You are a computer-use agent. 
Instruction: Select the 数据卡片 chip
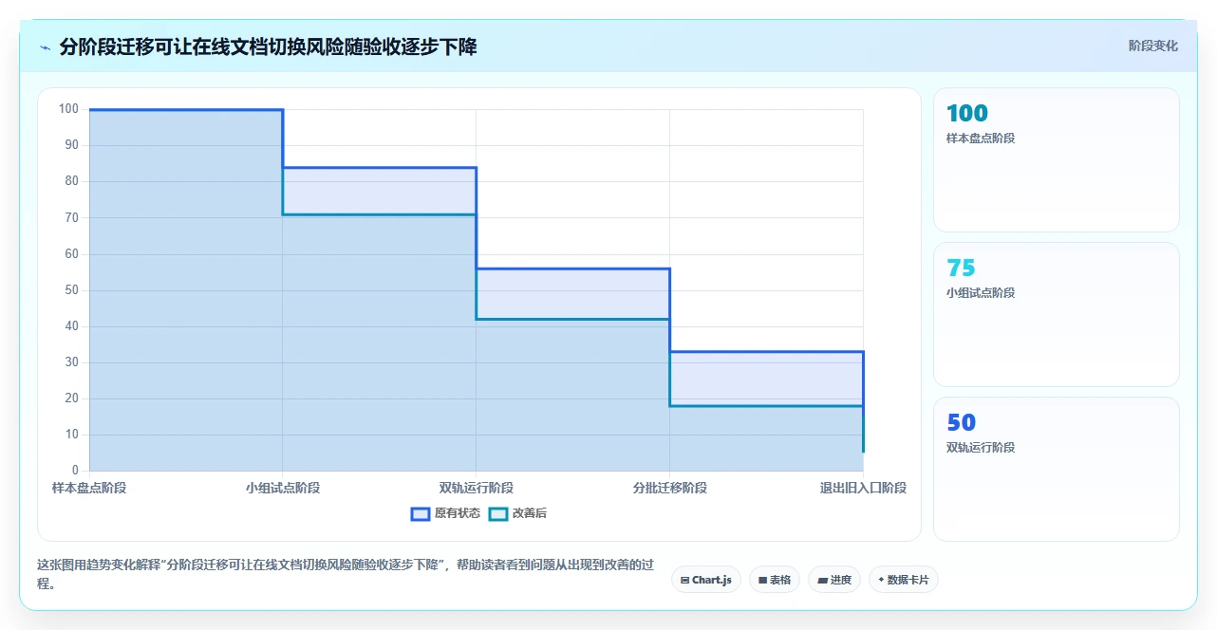point(904,580)
